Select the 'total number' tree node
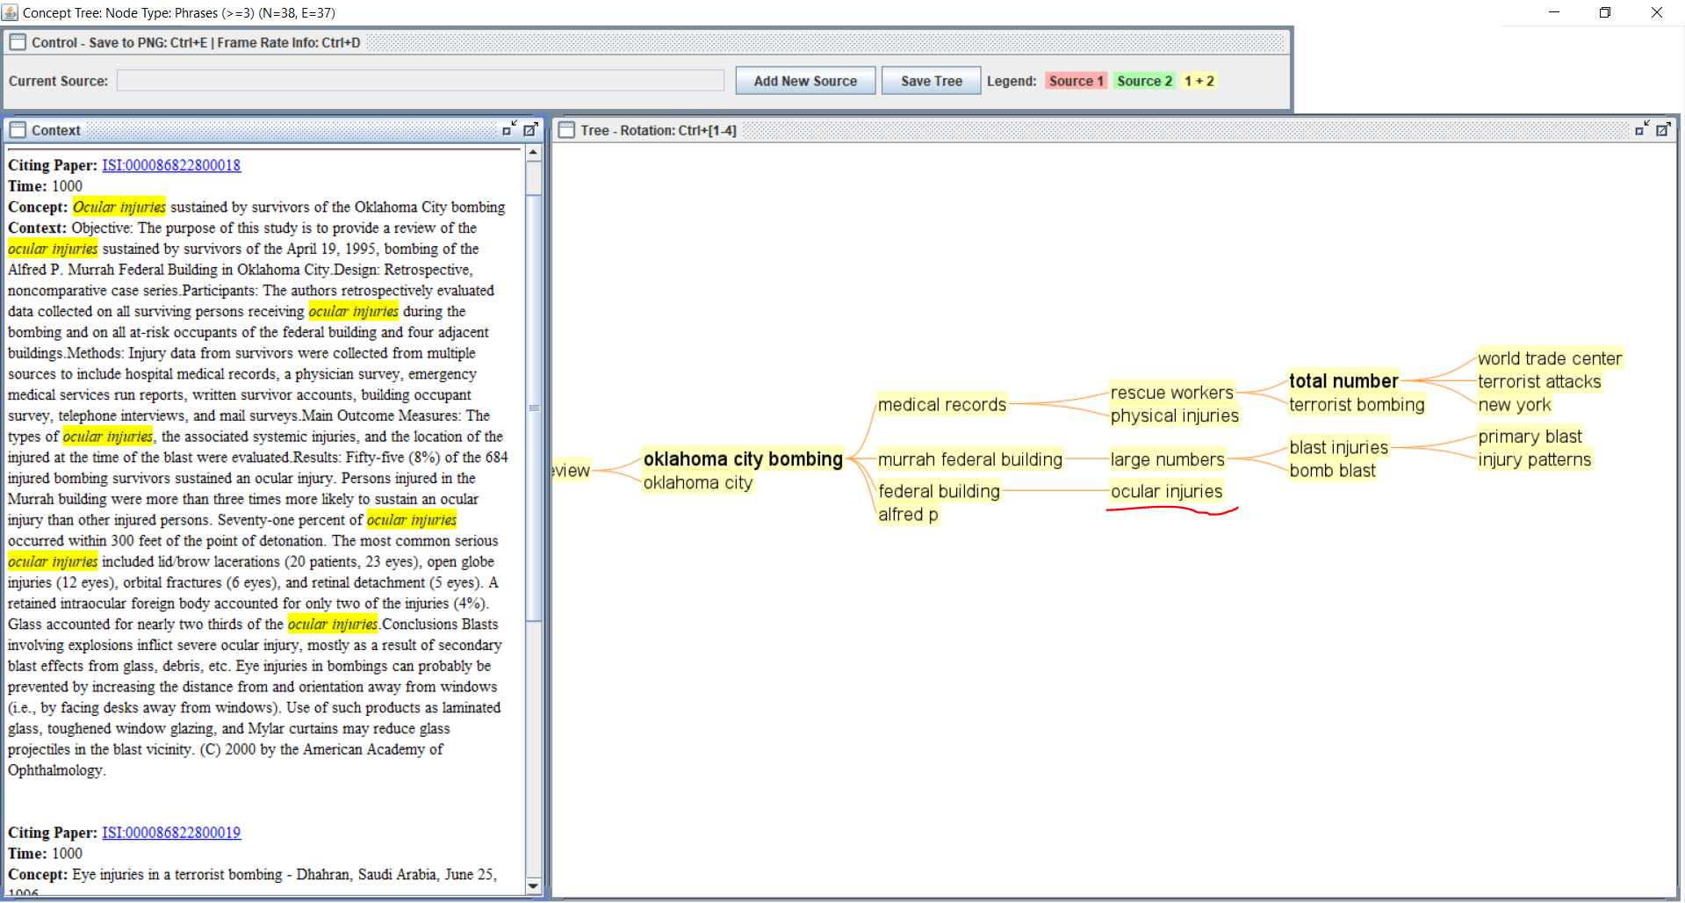Viewport: 1685px width, 903px height. 1343,381
